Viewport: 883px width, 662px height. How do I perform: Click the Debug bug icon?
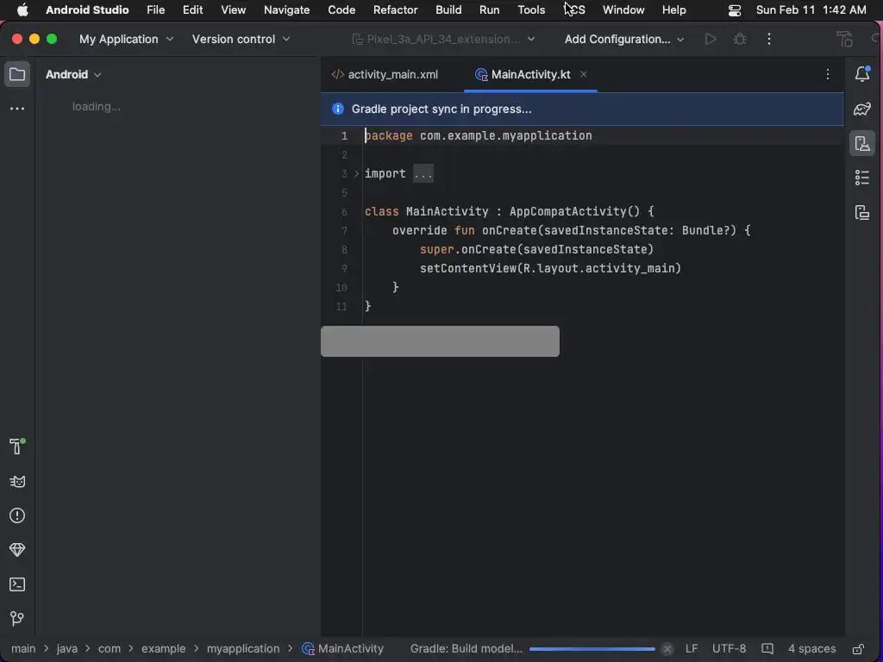[740, 39]
